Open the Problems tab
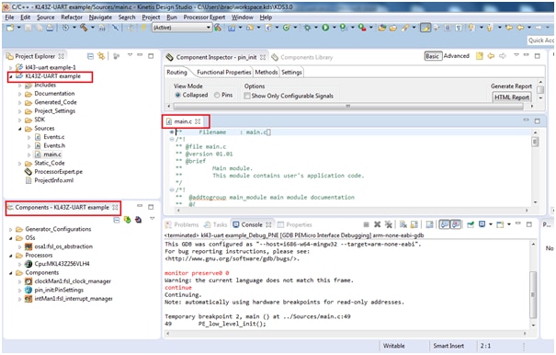This screenshot has width=556, height=355. coord(183,224)
